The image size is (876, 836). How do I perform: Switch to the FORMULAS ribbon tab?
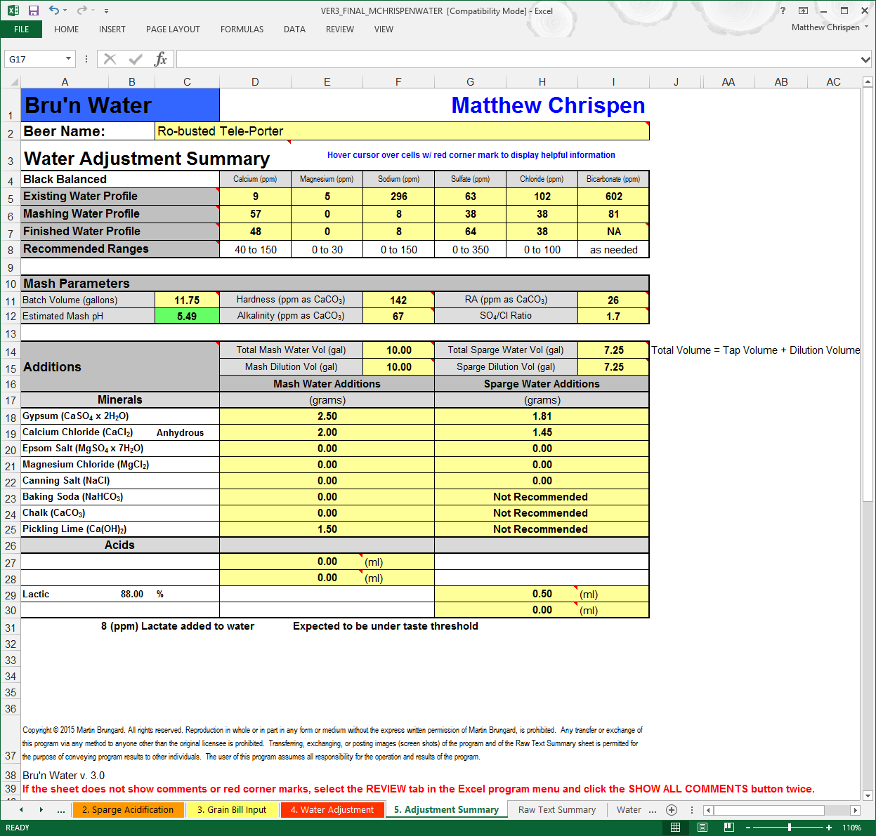tap(242, 29)
